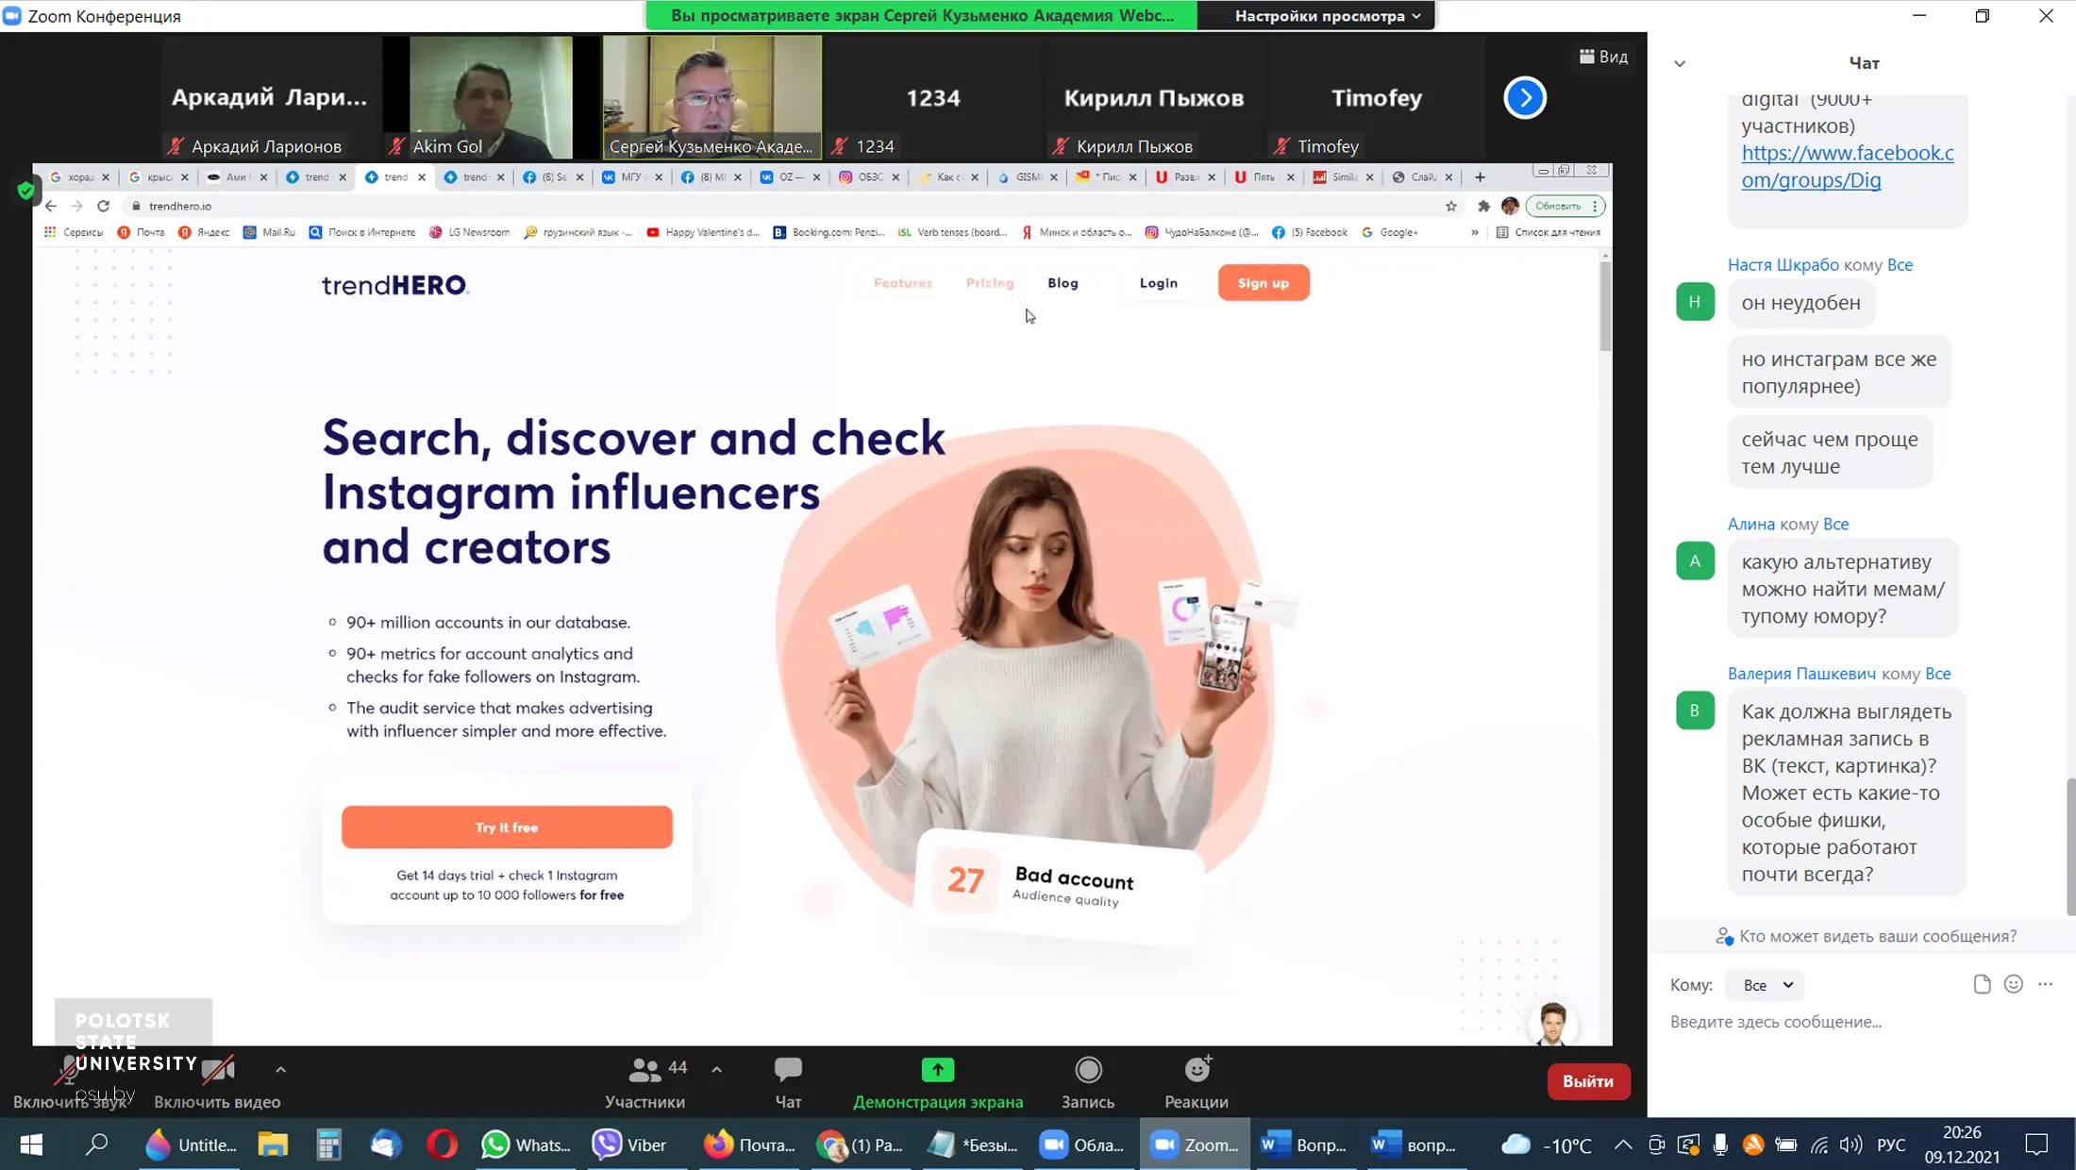Screen dimensions: 2076x1170
Task: Open Blog on trendHERO navigation
Action: pyautogui.click(x=1063, y=283)
